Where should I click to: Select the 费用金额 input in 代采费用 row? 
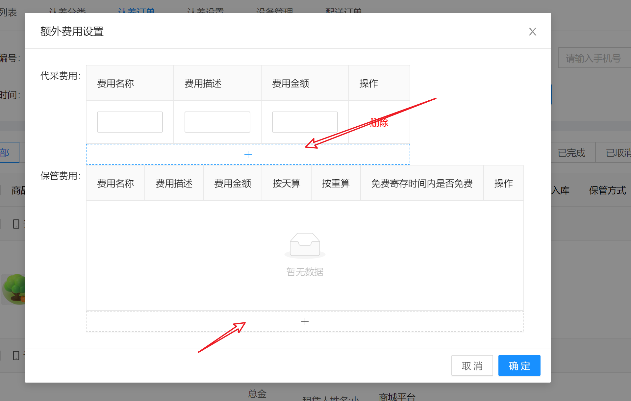click(305, 122)
